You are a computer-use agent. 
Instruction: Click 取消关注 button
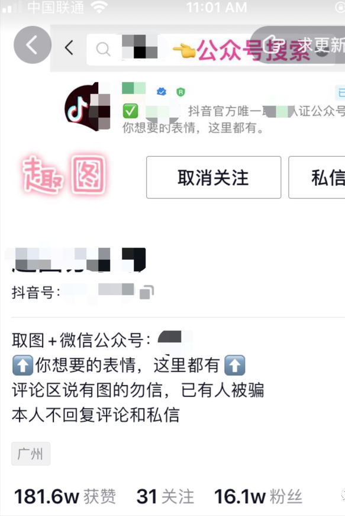click(x=214, y=178)
